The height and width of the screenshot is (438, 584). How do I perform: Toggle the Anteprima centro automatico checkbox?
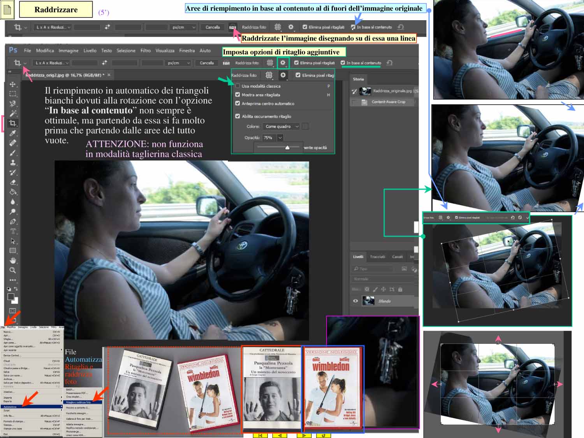click(237, 104)
